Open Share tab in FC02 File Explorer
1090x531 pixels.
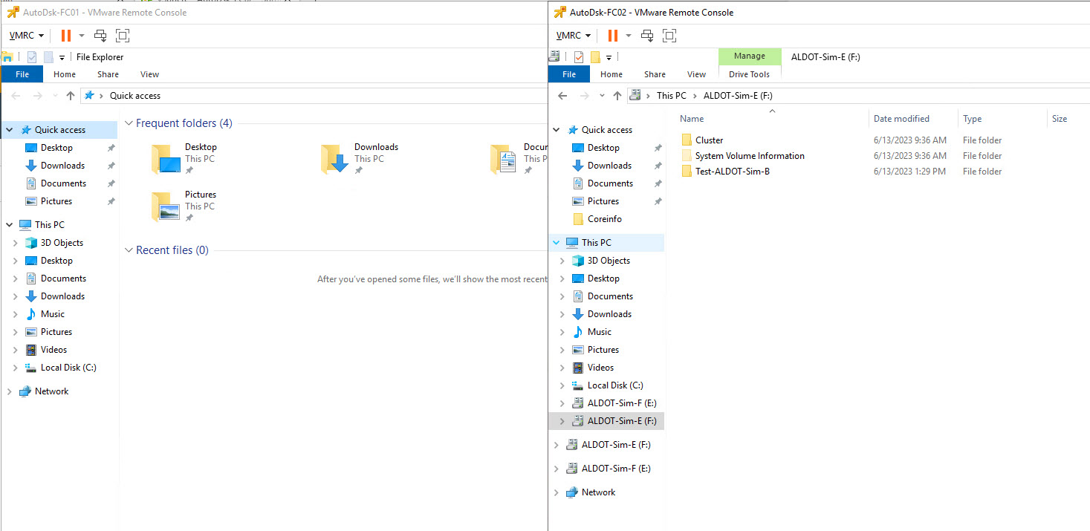pyautogui.click(x=655, y=74)
